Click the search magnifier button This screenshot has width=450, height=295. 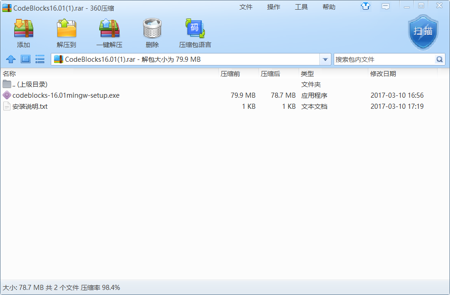coord(439,59)
